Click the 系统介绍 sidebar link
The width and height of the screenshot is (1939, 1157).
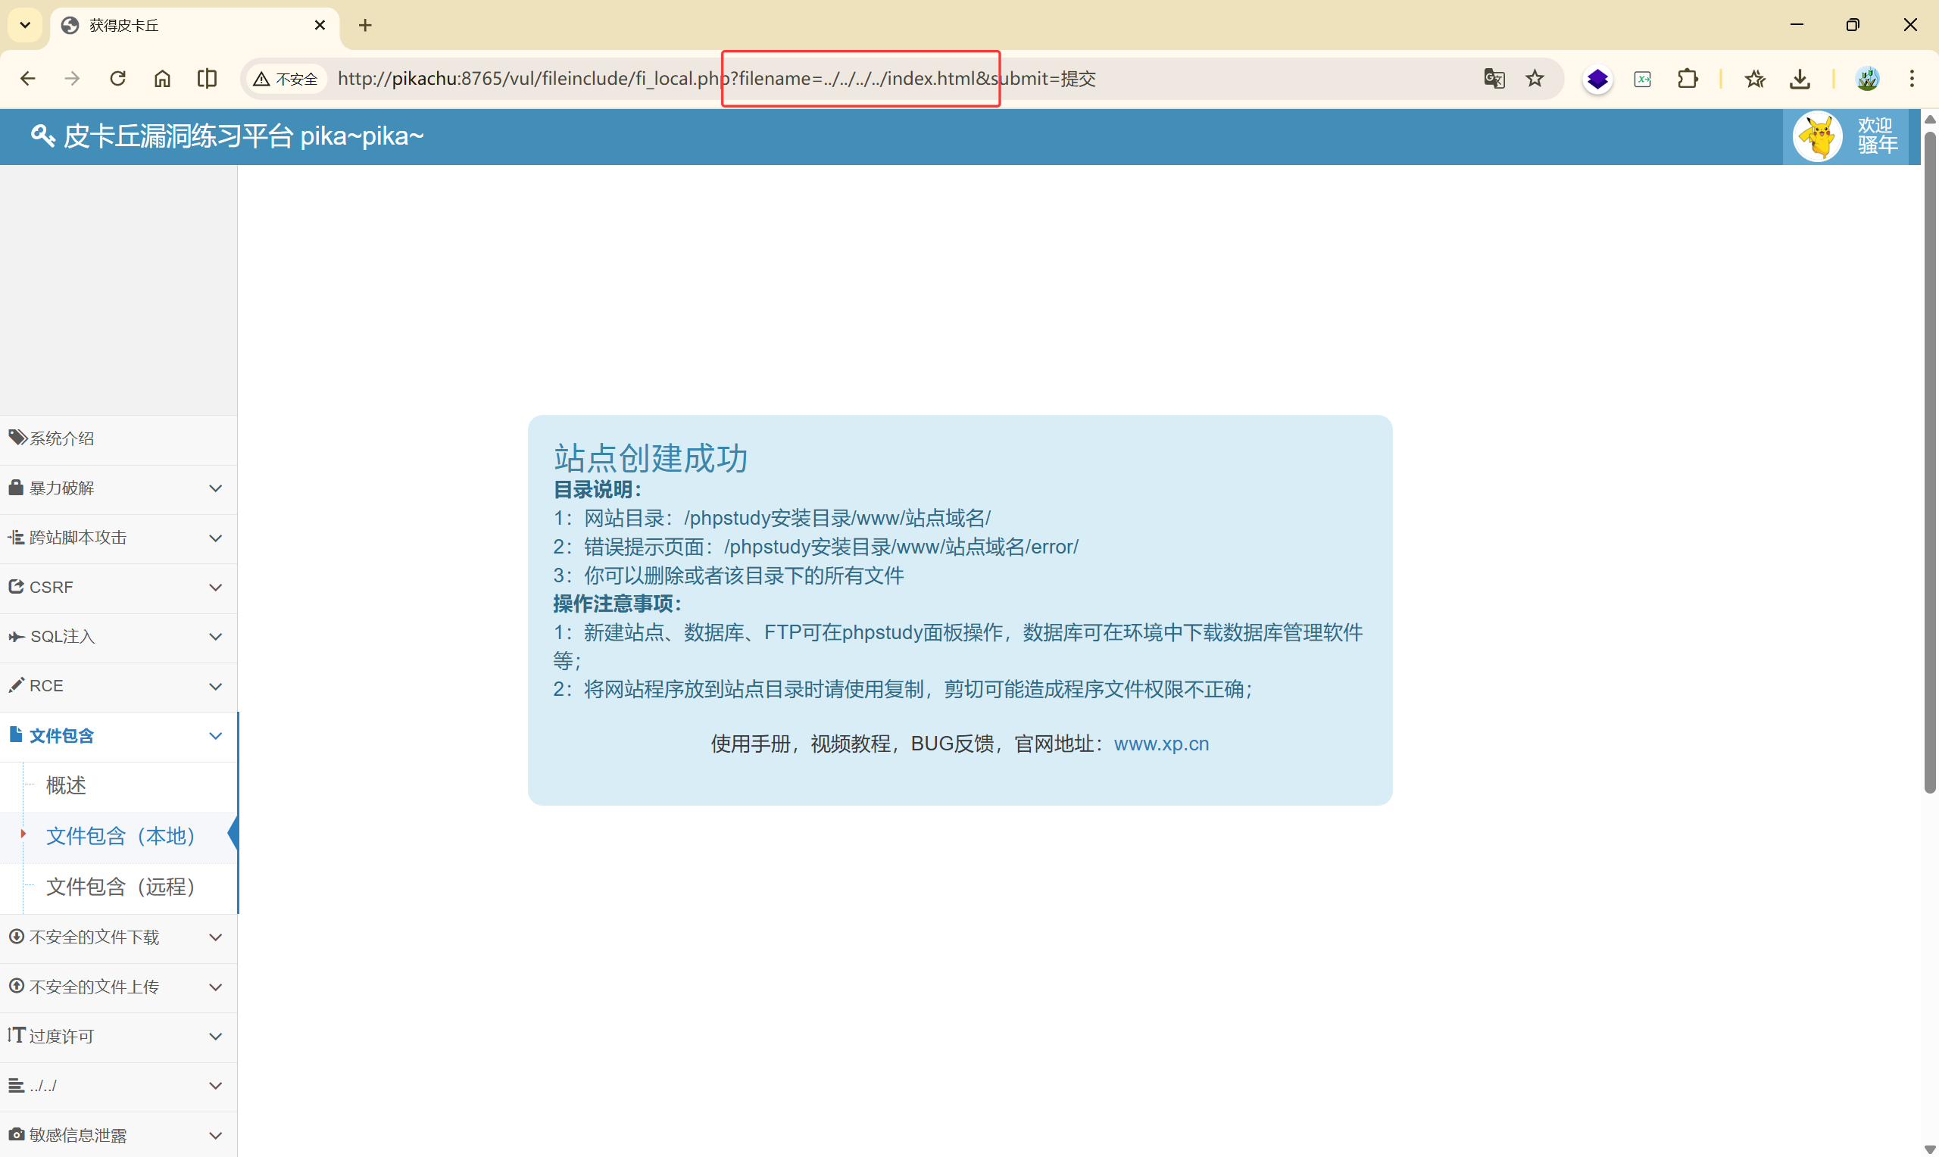[62, 438]
